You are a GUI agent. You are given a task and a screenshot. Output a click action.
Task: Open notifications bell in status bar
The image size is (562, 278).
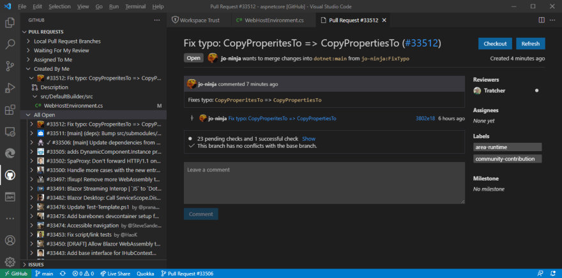coord(552,274)
